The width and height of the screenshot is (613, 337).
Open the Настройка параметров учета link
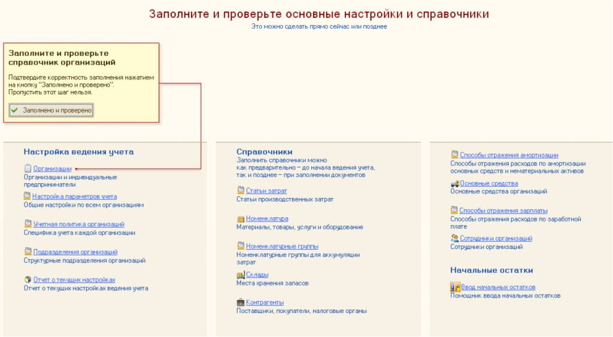74,196
